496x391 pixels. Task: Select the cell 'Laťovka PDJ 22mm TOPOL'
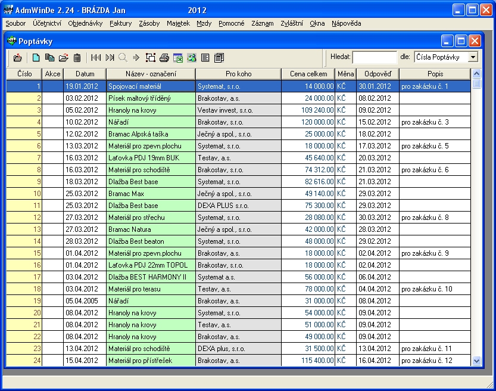151,265
